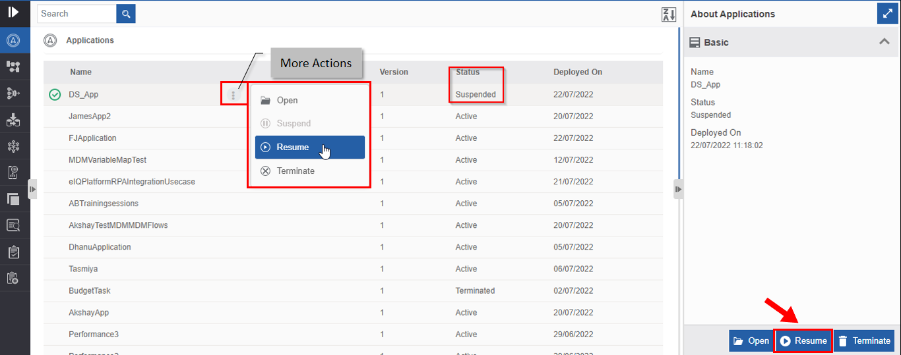Click the Status column header
The width and height of the screenshot is (901, 355).
468,72
